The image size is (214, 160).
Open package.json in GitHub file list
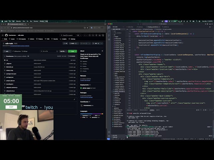[x=10, y=77]
